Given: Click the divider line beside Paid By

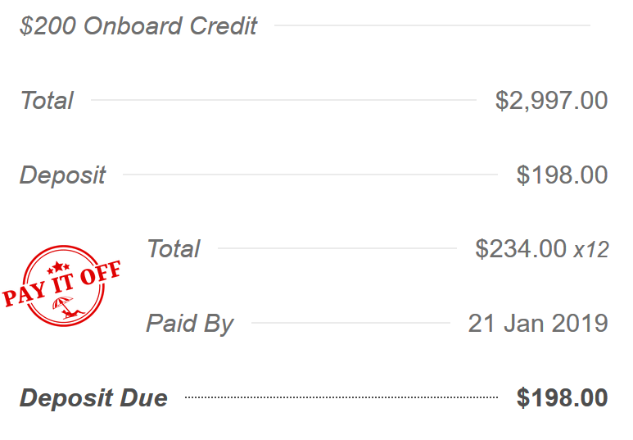Looking at the screenshot, I should (350, 323).
